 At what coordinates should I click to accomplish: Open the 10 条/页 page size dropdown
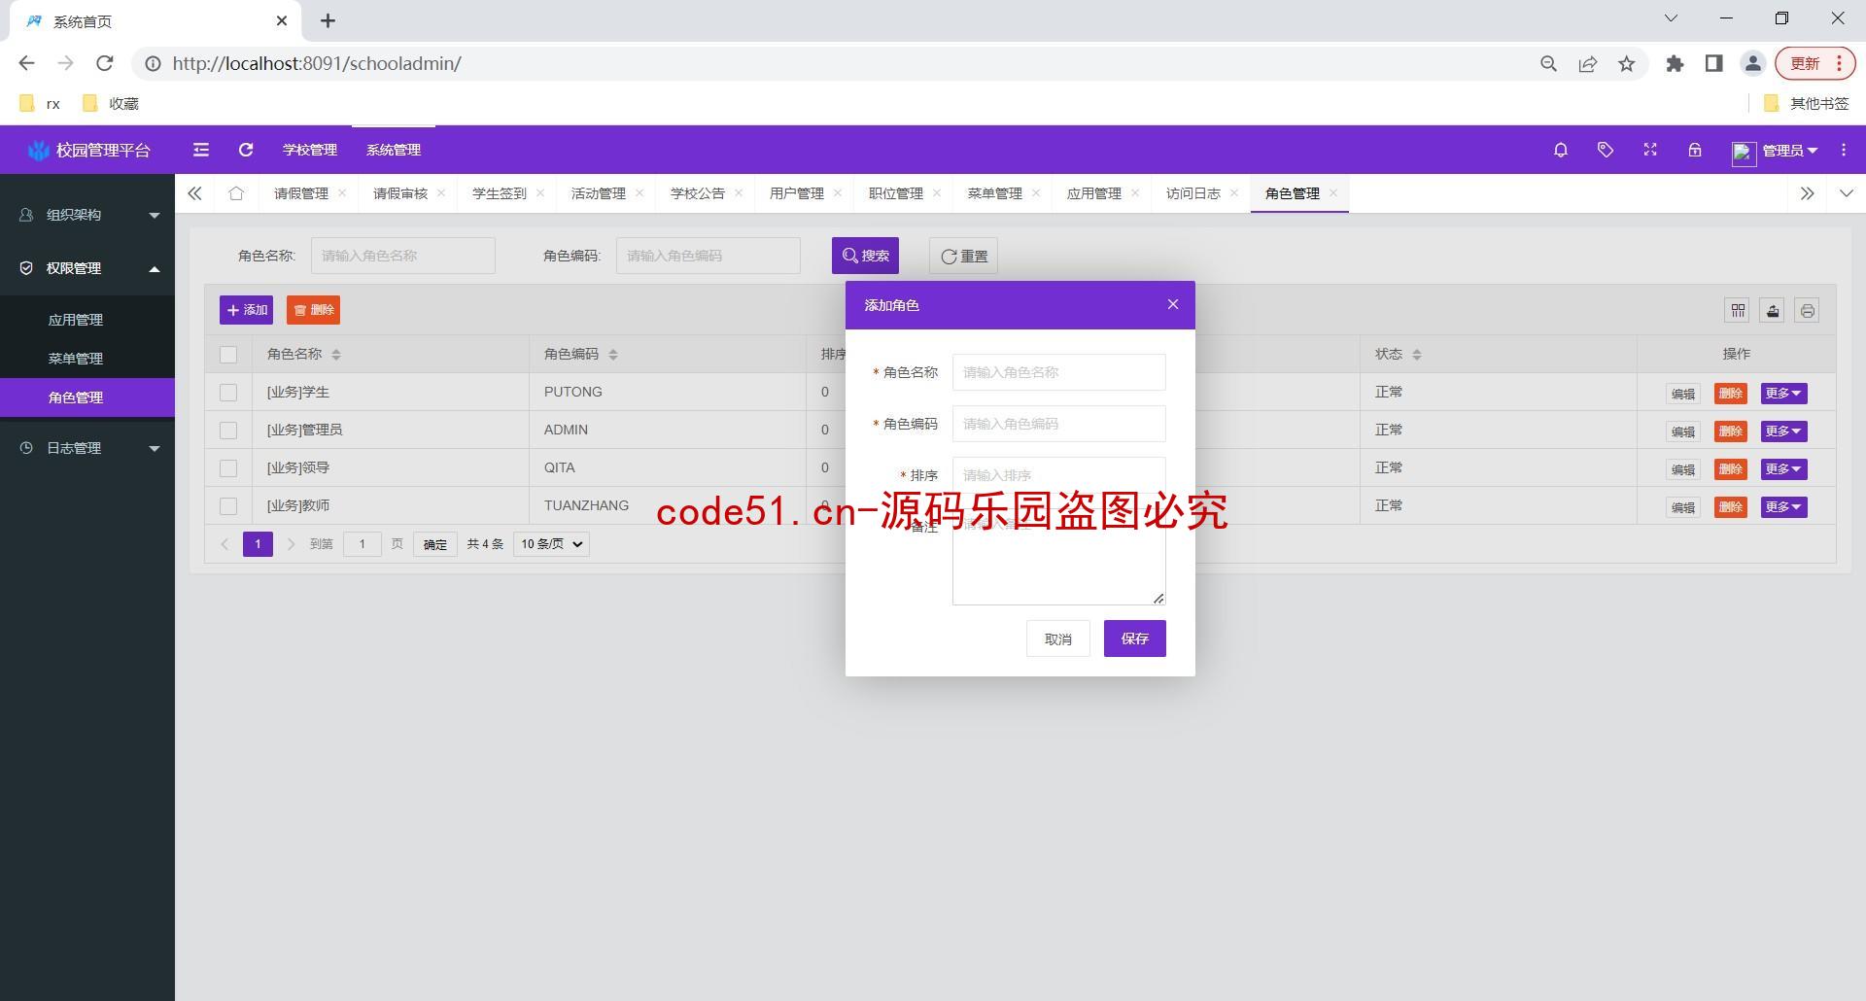[551, 544]
